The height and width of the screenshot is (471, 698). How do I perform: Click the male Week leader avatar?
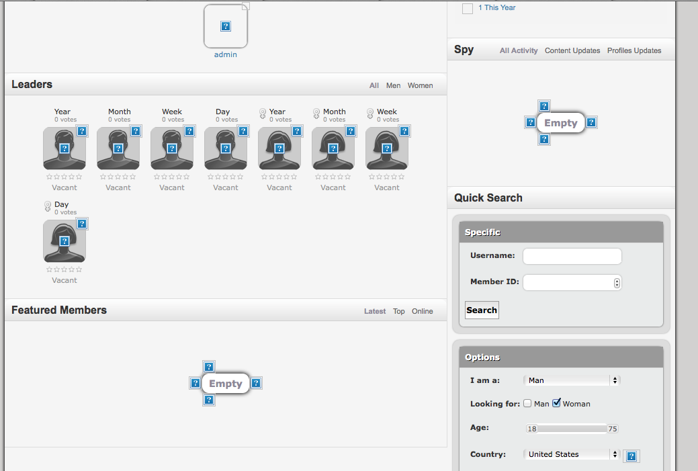[172, 148]
